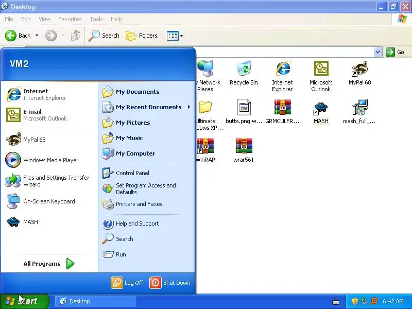The height and width of the screenshot is (309, 412).
Task: Open the address bar dropdown arrow
Action: tap(377, 52)
